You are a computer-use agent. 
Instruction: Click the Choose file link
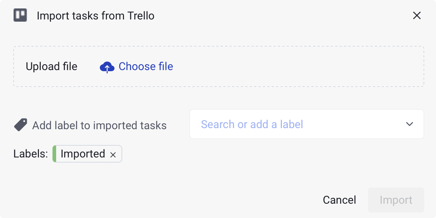(146, 66)
